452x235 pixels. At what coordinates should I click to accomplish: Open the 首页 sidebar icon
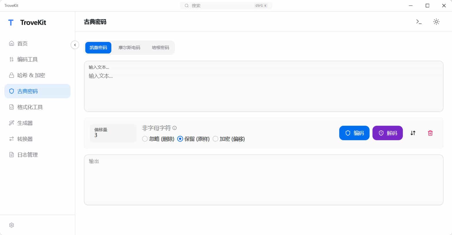click(x=11, y=43)
